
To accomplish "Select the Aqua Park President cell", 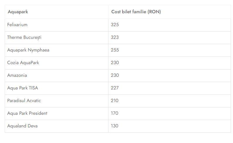I will click(x=27, y=113).
